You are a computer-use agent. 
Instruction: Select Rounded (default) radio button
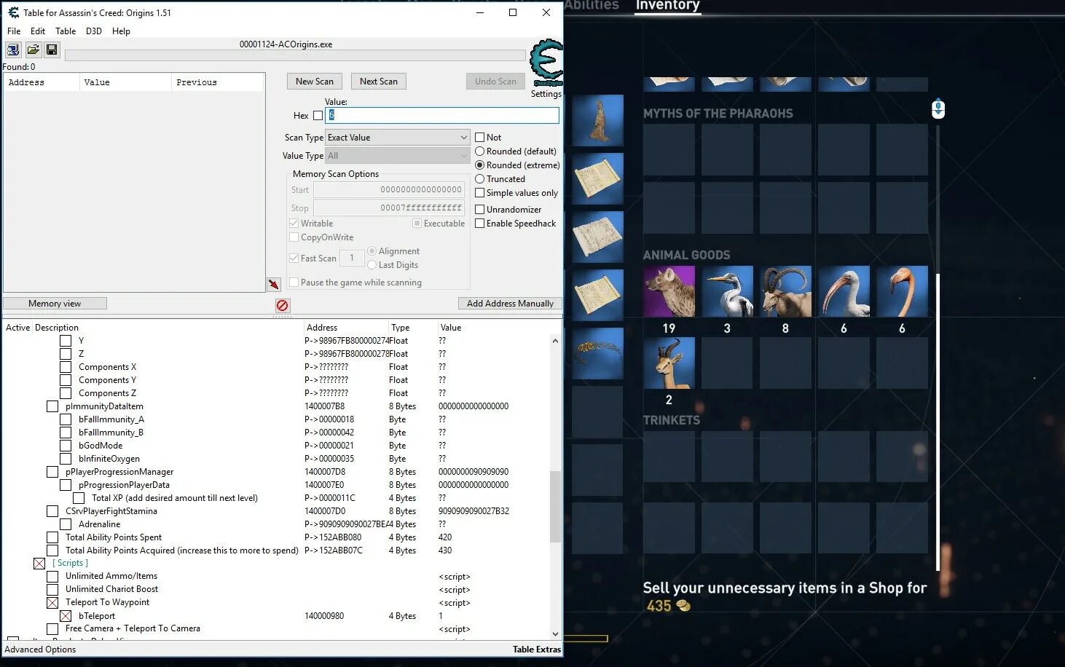479,151
